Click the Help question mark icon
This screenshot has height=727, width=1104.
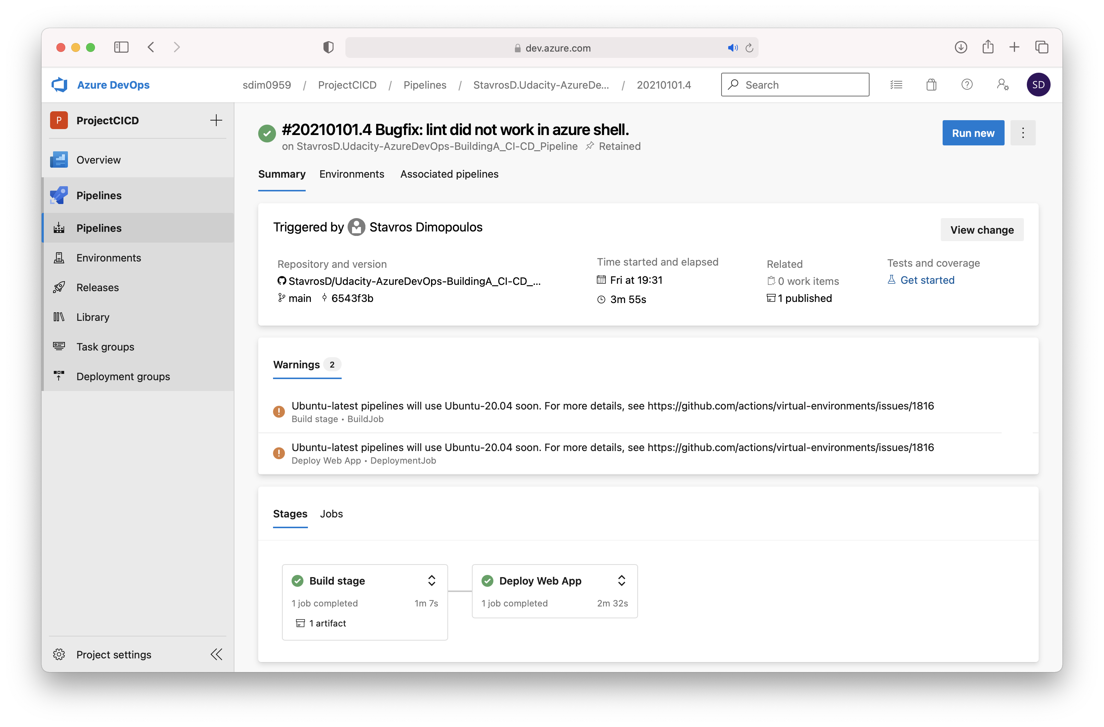(x=967, y=85)
